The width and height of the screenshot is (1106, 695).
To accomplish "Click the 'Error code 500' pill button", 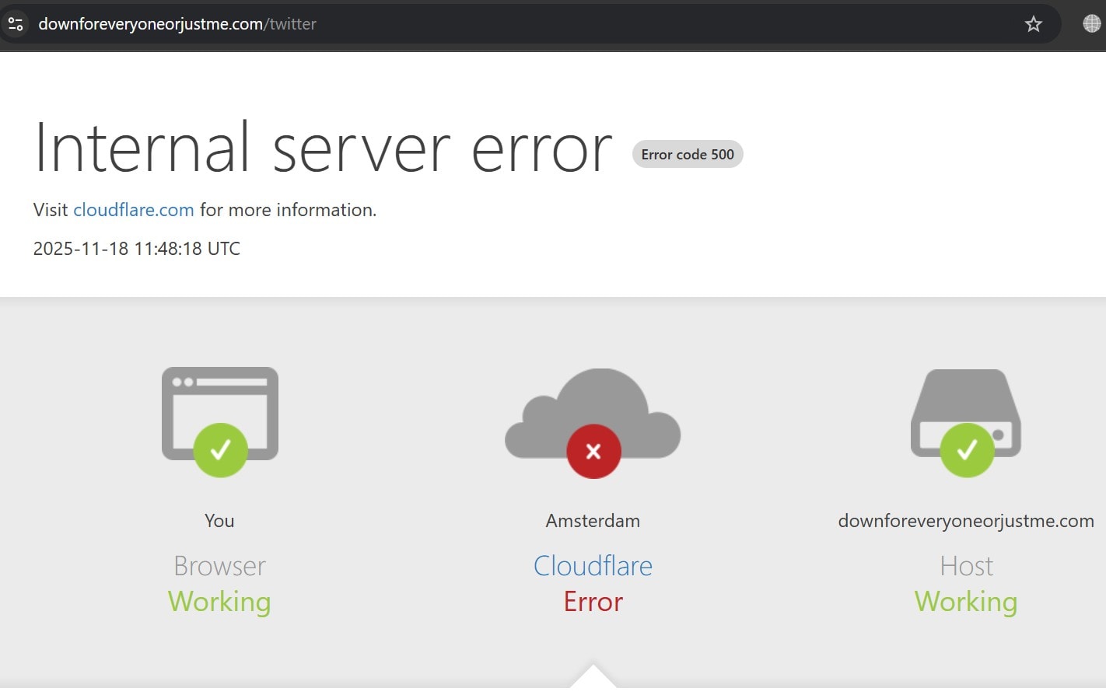I will 688,154.
